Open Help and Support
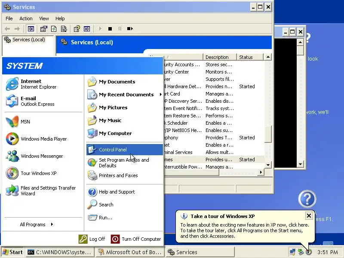344x258 pixels. [124, 192]
